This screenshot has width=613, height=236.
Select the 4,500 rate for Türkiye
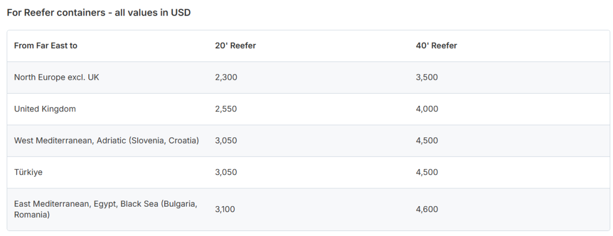[427, 172]
